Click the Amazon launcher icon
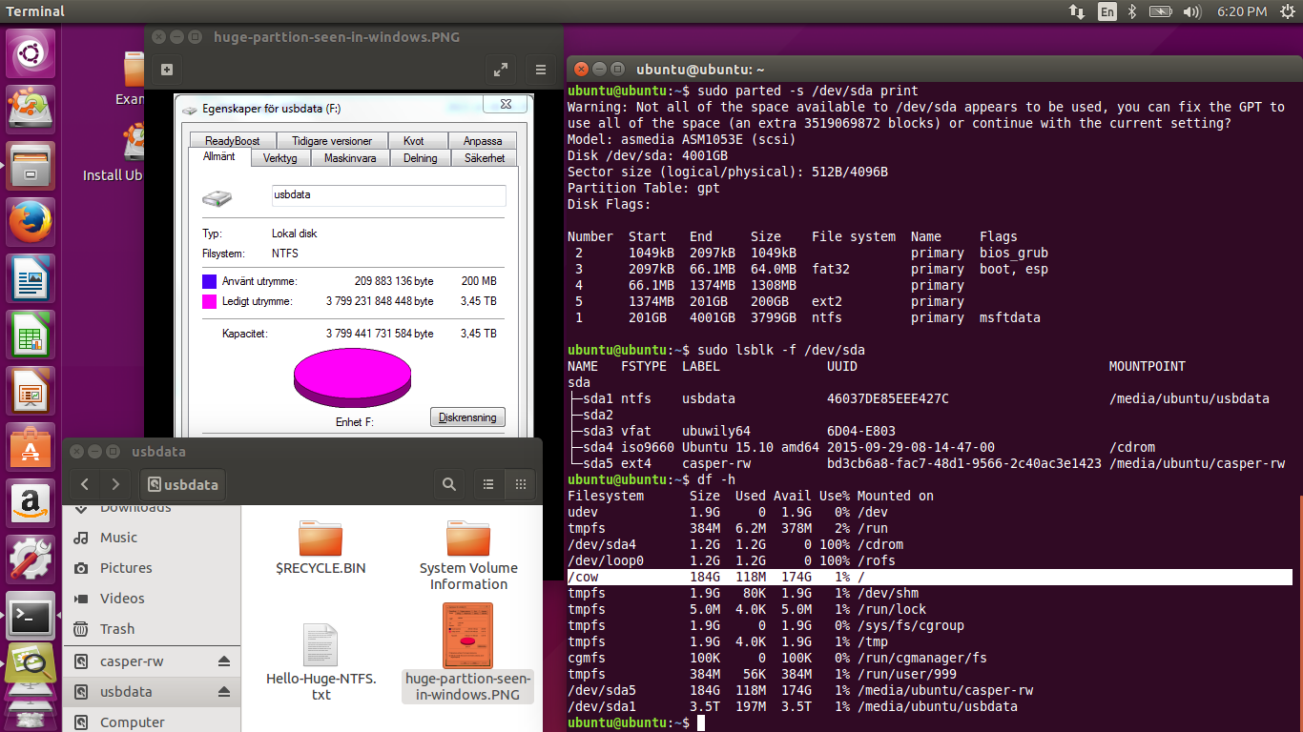This screenshot has width=1303, height=732. (31, 503)
